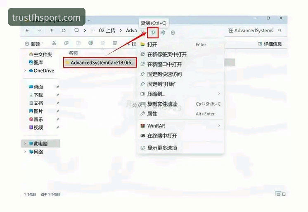Viewport: 308px width, 212px height.
Task: Go forward with the right arrow
Action: (x=40, y=31)
